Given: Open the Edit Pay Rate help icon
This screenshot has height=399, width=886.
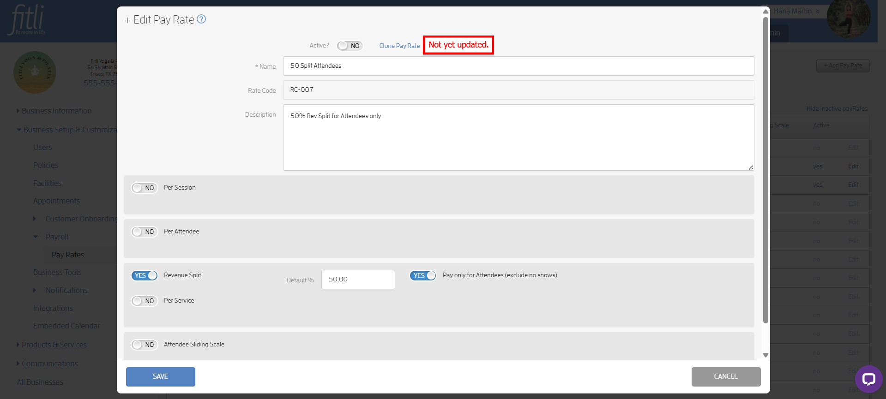Looking at the screenshot, I should click(201, 19).
